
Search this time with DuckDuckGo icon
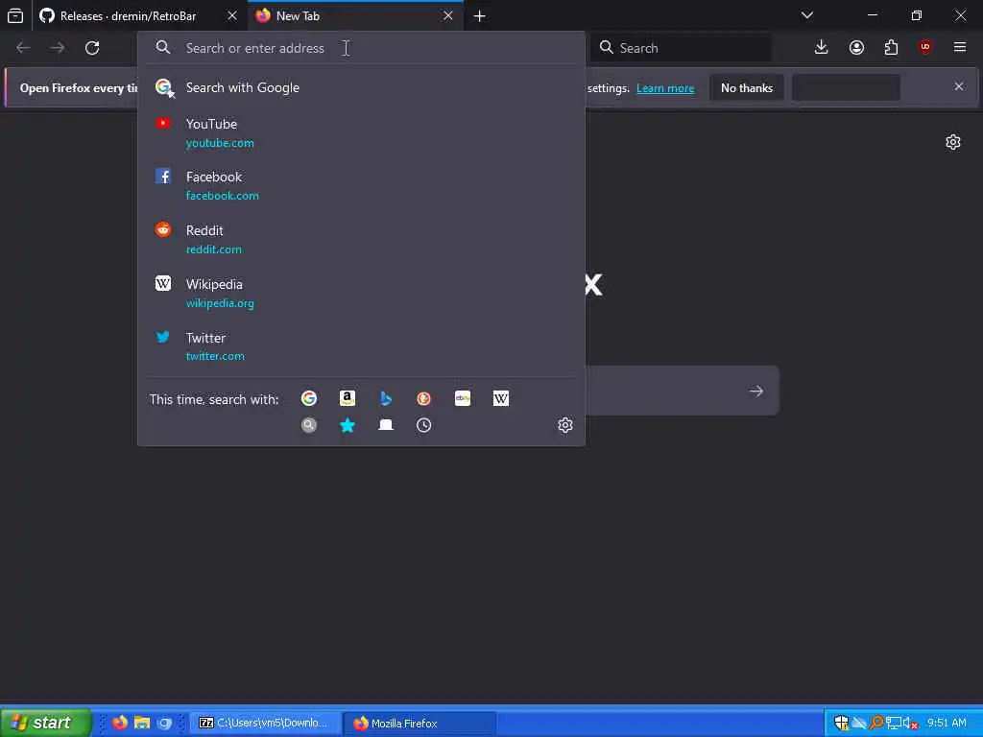pos(423,398)
